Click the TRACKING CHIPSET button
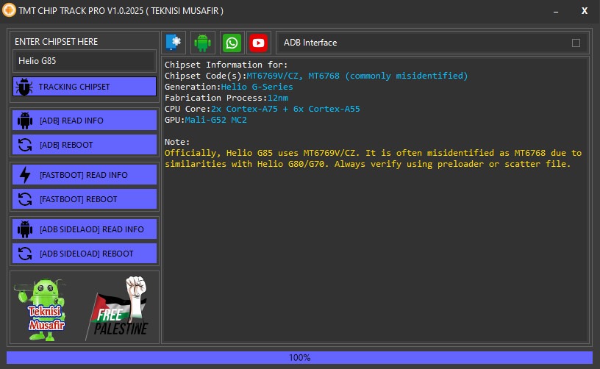This screenshot has height=369, width=600. pos(85,87)
